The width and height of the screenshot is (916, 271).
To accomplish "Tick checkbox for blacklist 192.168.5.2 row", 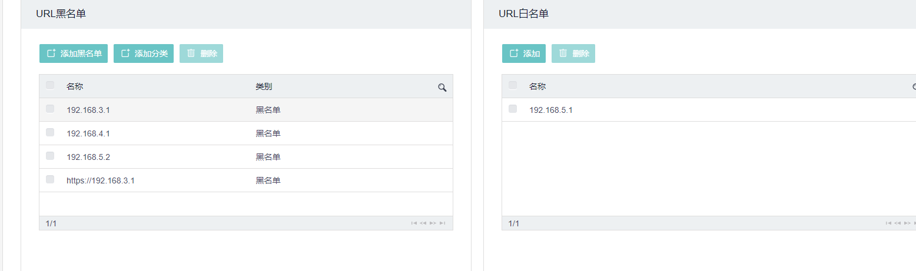I will 50,156.
